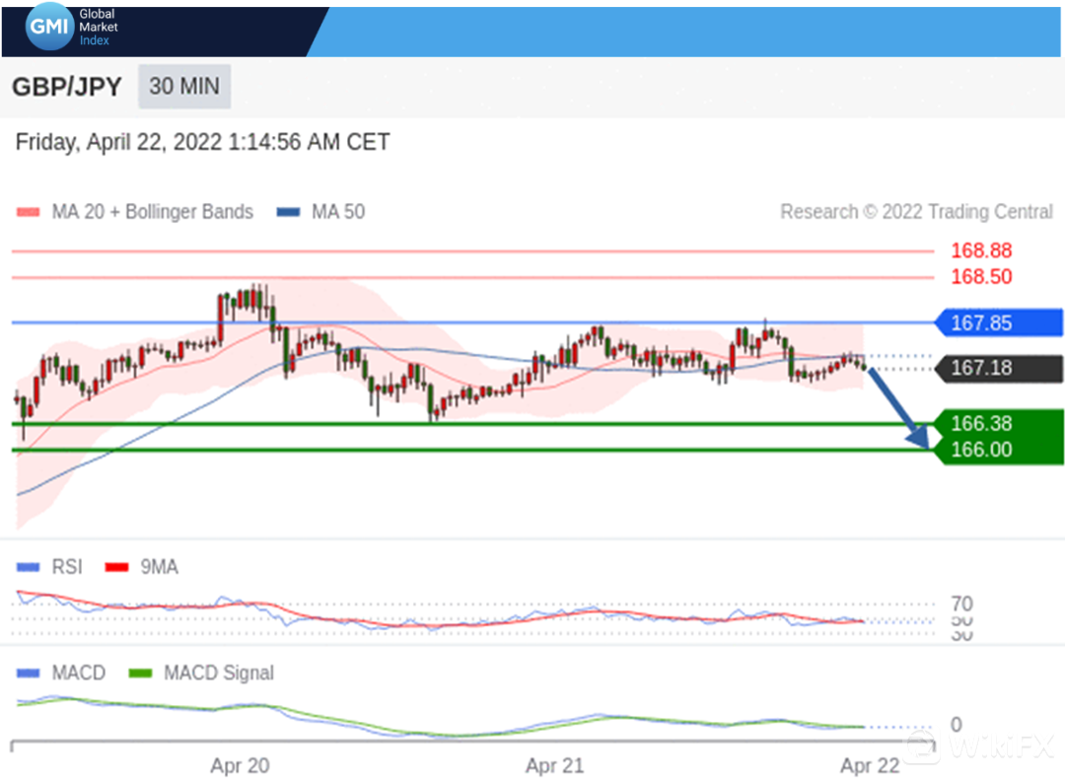Open the Research Trading Central credit link
The image size is (1065, 780).
(x=916, y=212)
